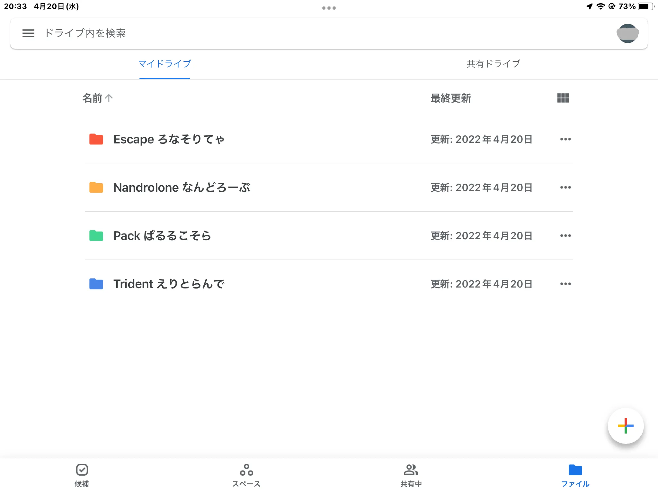Open more options for Nandrolone folder
The height and width of the screenshot is (494, 658).
[x=565, y=188]
